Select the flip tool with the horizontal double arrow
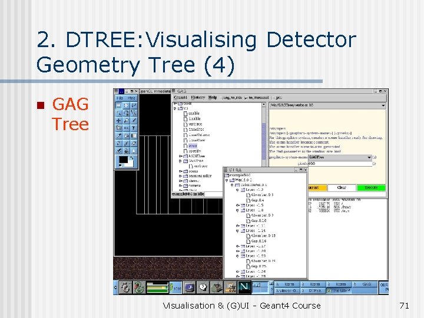The height and width of the screenshot is (318, 424). (x=126, y=128)
